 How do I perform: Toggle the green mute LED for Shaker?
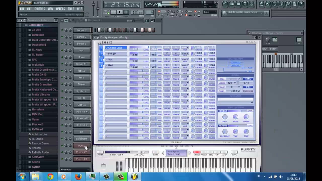tap(62, 84)
